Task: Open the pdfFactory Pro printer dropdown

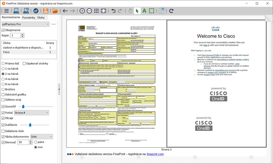Action: 25,24
